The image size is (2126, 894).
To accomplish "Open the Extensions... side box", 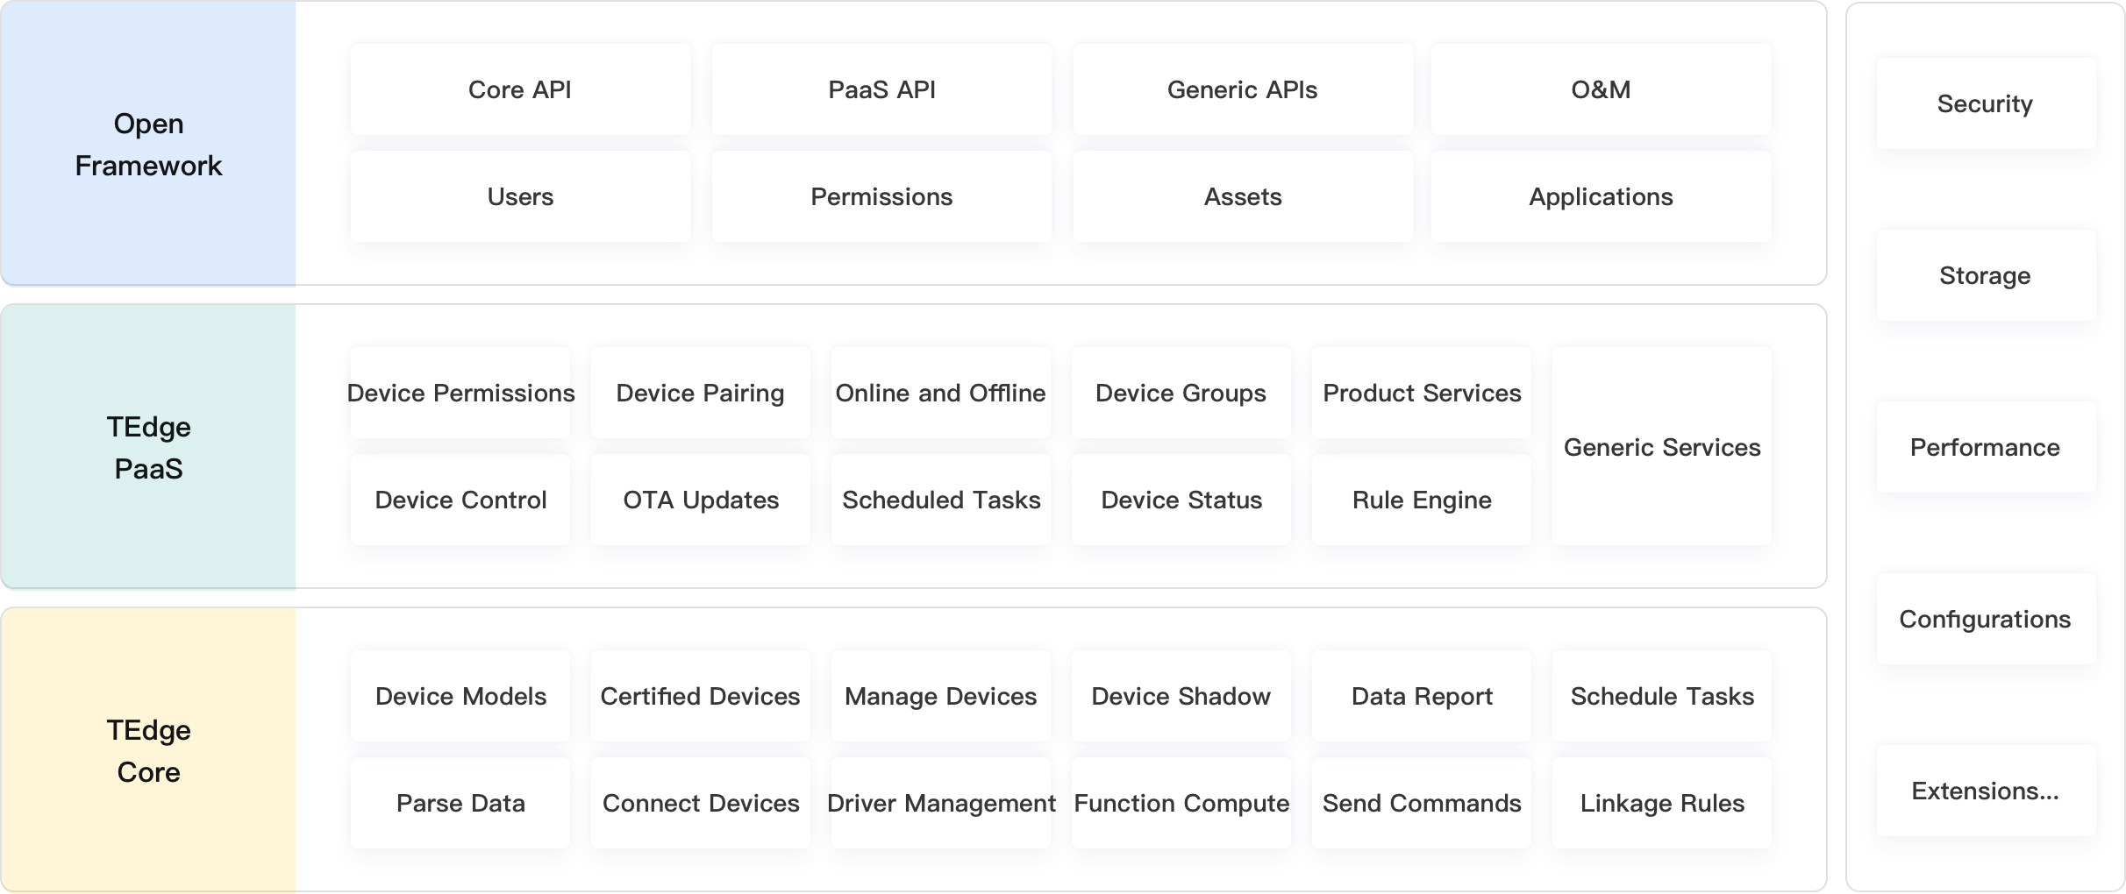I will pos(1986,791).
